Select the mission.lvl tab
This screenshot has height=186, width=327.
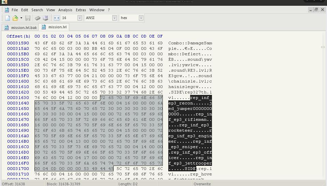pos(54,27)
